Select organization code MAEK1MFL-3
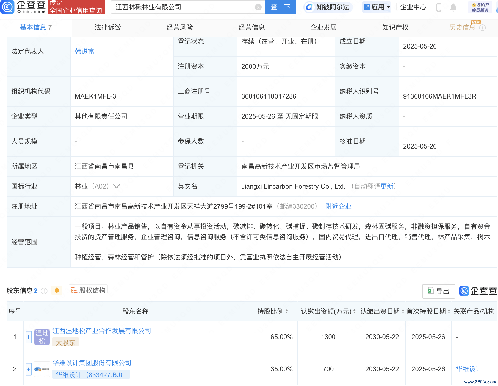Screen dimensions: 498x386 95,96
